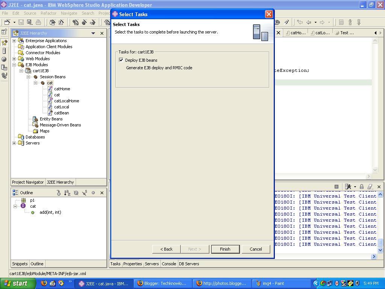Select the J2EE perspective icon in left bar
The height and width of the screenshot is (289, 385).
(4, 43)
